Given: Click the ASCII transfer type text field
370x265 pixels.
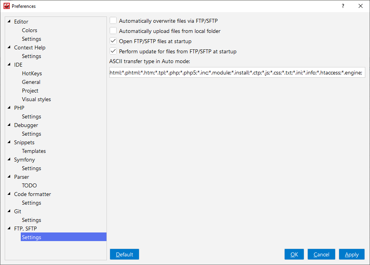Looking at the screenshot, I should [x=237, y=73].
